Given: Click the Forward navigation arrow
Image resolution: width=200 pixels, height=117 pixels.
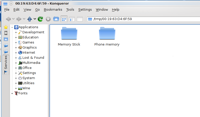Looking at the screenshot, I should click(x=19, y=19).
